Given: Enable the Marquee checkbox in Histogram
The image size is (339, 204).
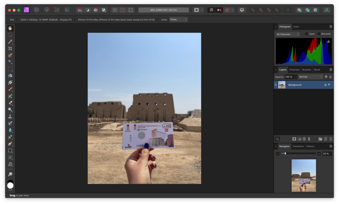Looking at the screenshot, I should pos(319,34).
